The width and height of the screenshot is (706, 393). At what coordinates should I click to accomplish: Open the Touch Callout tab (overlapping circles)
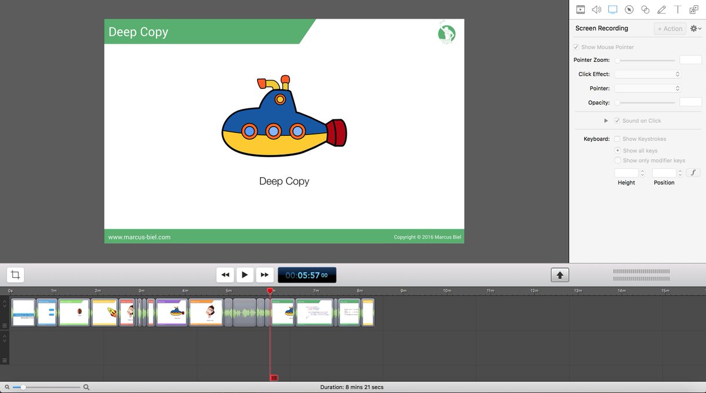pyautogui.click(x=645, y=9)
